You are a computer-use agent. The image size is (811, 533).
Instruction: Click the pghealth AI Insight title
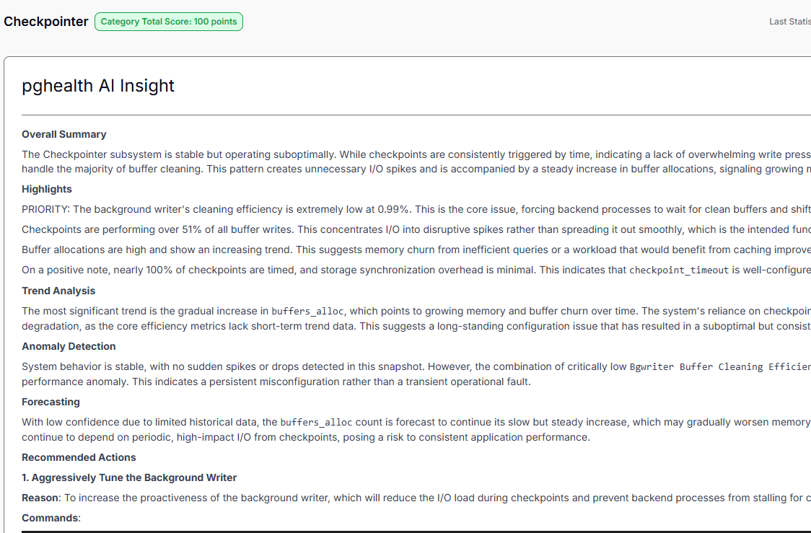coord(97,85)
